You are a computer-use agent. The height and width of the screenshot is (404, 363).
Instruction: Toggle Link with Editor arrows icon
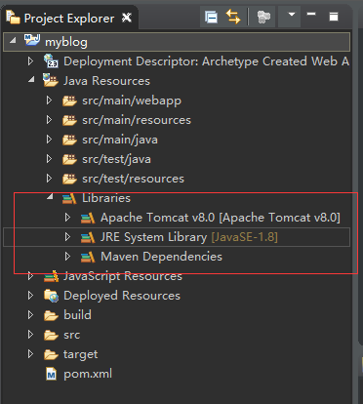click(x=233, y=17)
